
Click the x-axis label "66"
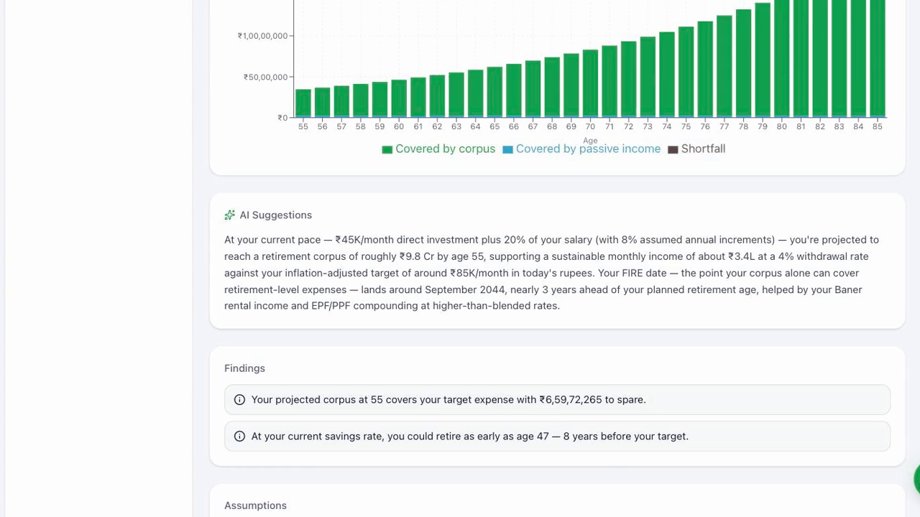pos(513,126)
